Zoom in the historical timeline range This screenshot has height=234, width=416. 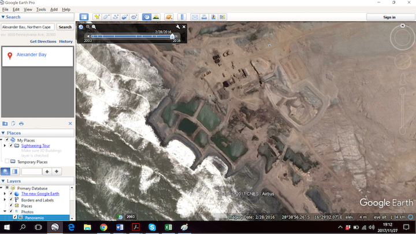coord(94,27)
